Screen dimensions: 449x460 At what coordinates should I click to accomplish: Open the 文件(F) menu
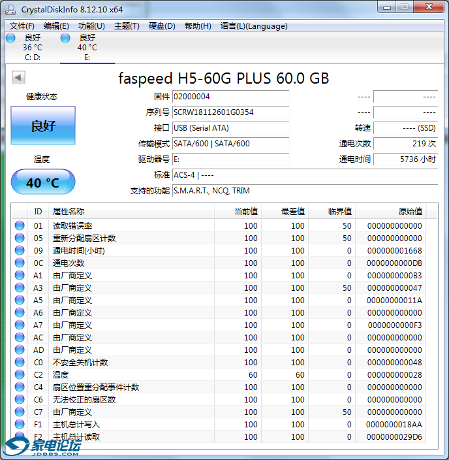pos(22,26)
